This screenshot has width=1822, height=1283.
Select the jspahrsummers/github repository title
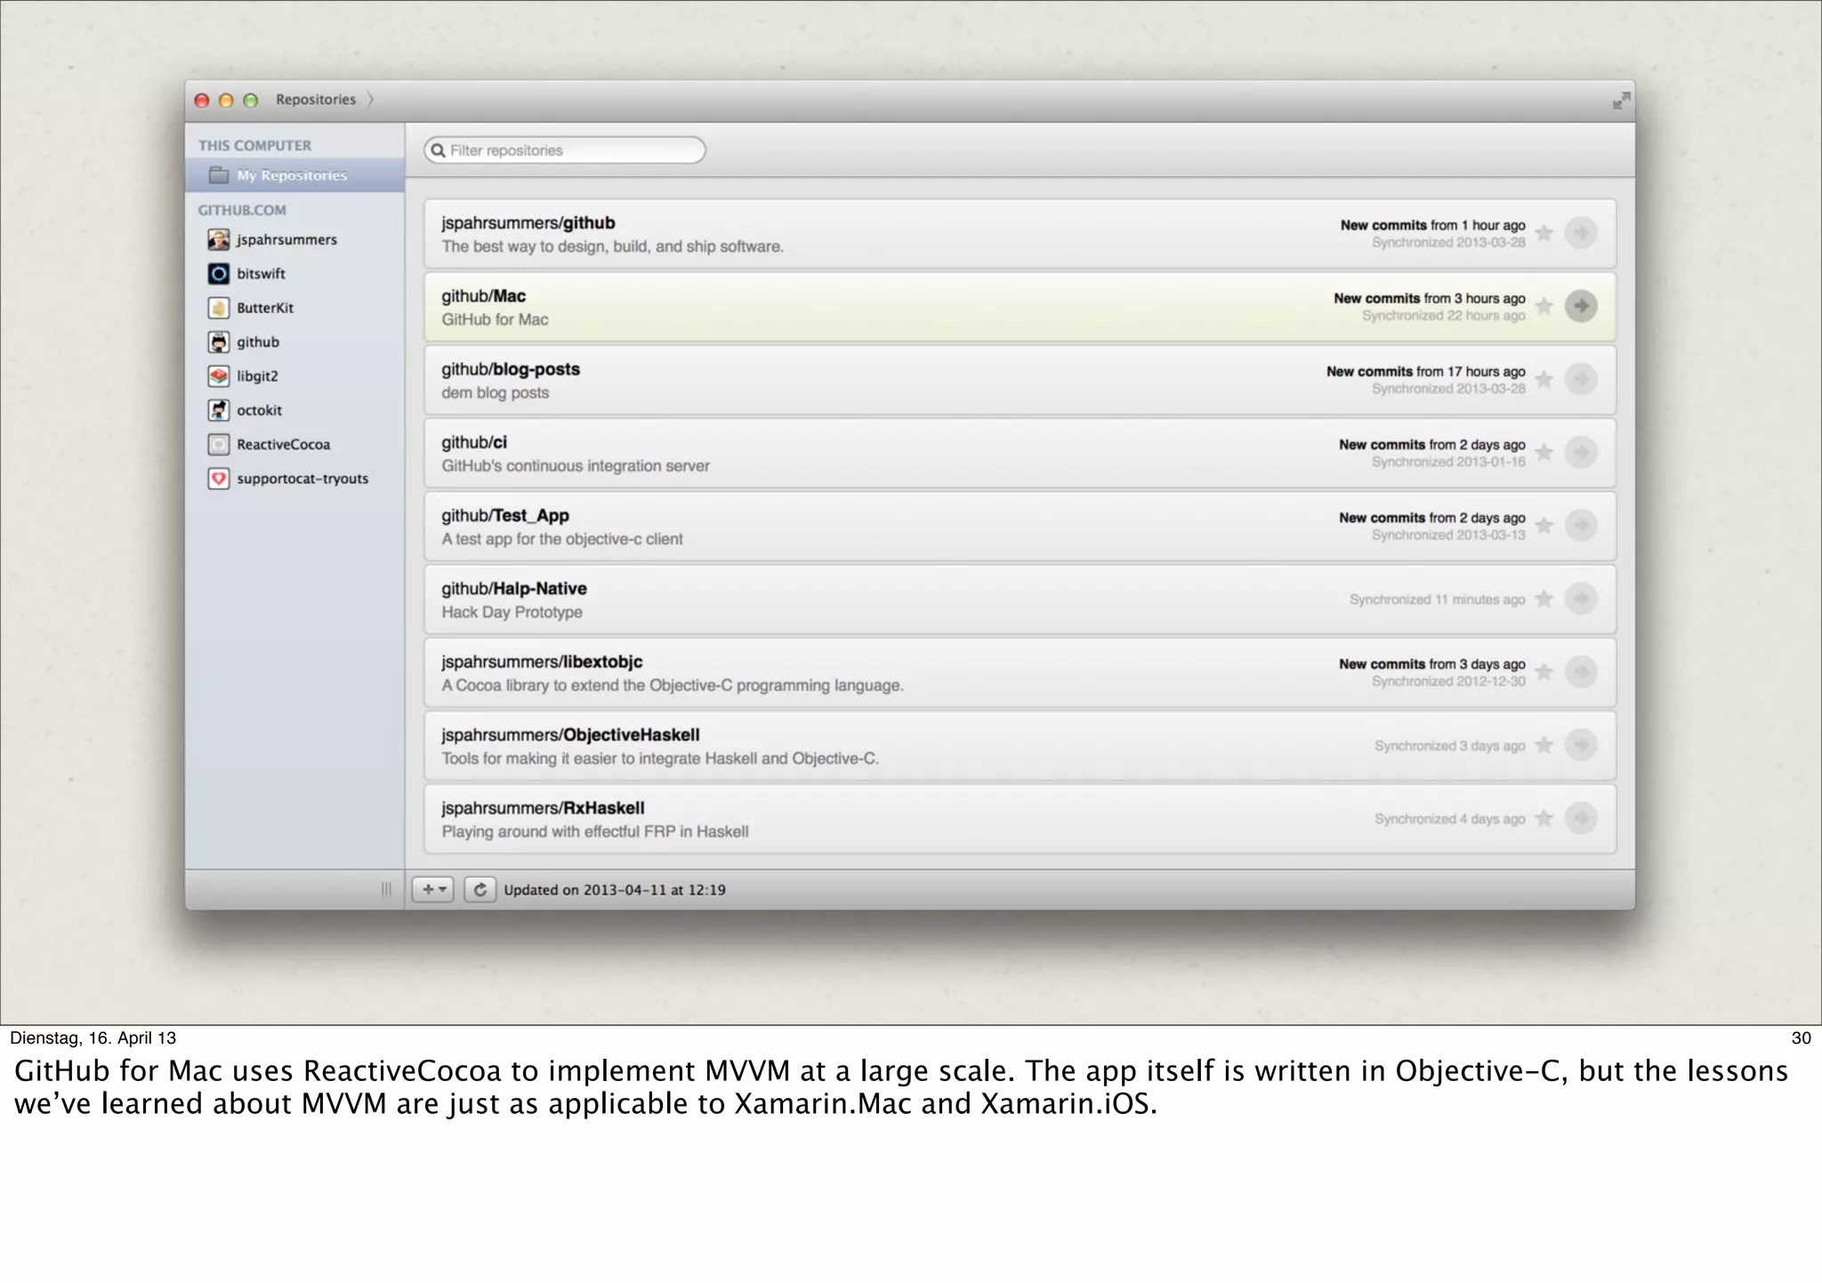[528, 223]
